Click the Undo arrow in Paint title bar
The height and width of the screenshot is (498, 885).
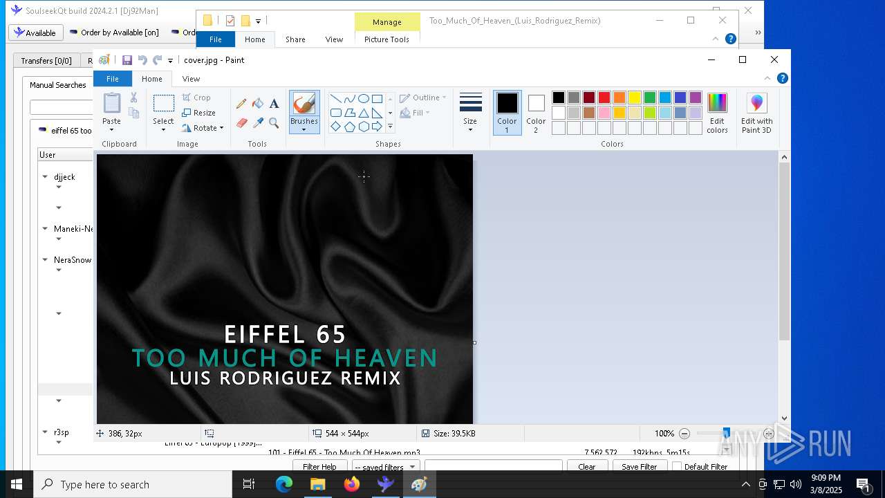point(142,60)
